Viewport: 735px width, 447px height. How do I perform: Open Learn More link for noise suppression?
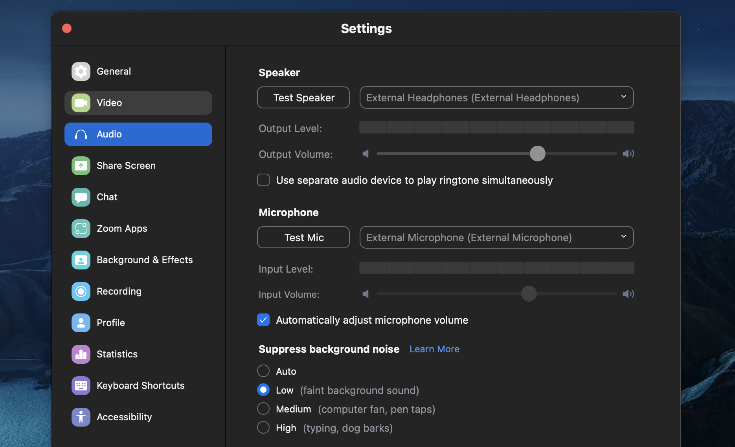pos(434,349)
